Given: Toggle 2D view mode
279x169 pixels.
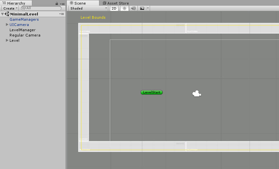Looking at the screenshot, I should pos(114,8).
